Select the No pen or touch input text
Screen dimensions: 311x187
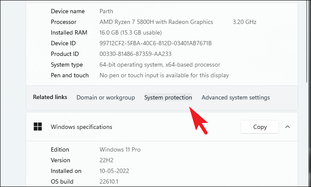point(164,76)
